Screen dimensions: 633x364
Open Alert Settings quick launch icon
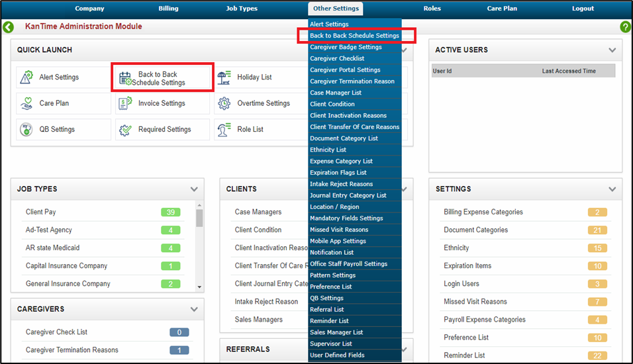point(26,77)
